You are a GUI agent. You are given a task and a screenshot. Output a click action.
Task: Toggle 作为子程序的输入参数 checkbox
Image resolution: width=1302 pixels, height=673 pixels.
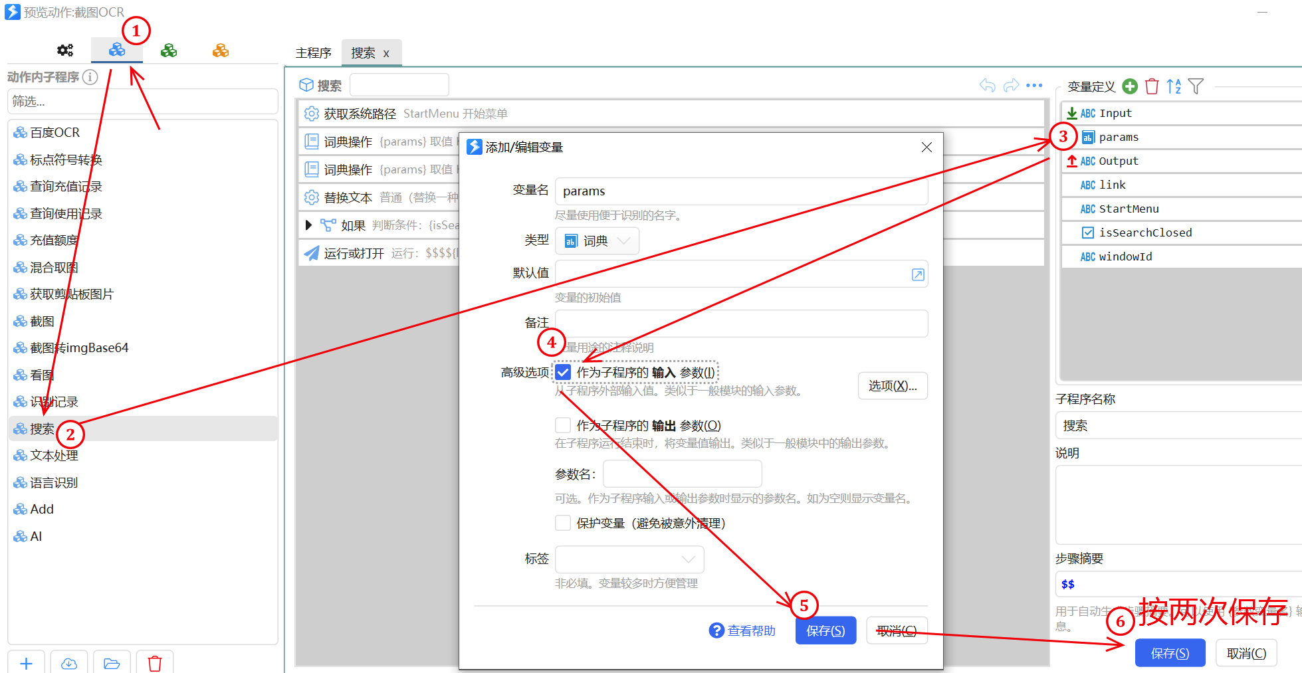[563, 372]
